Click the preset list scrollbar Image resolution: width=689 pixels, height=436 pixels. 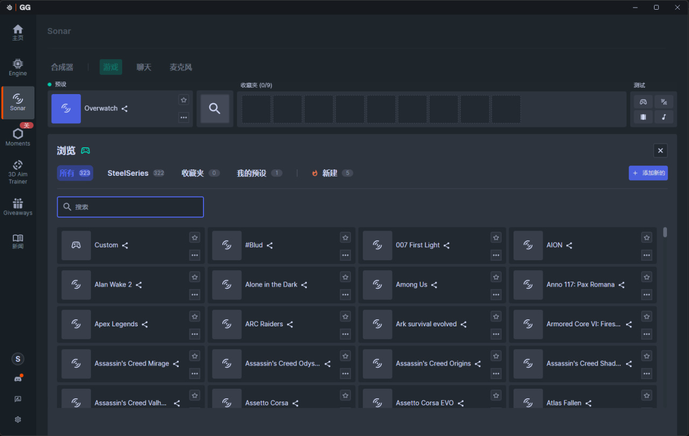pos(665,232)
